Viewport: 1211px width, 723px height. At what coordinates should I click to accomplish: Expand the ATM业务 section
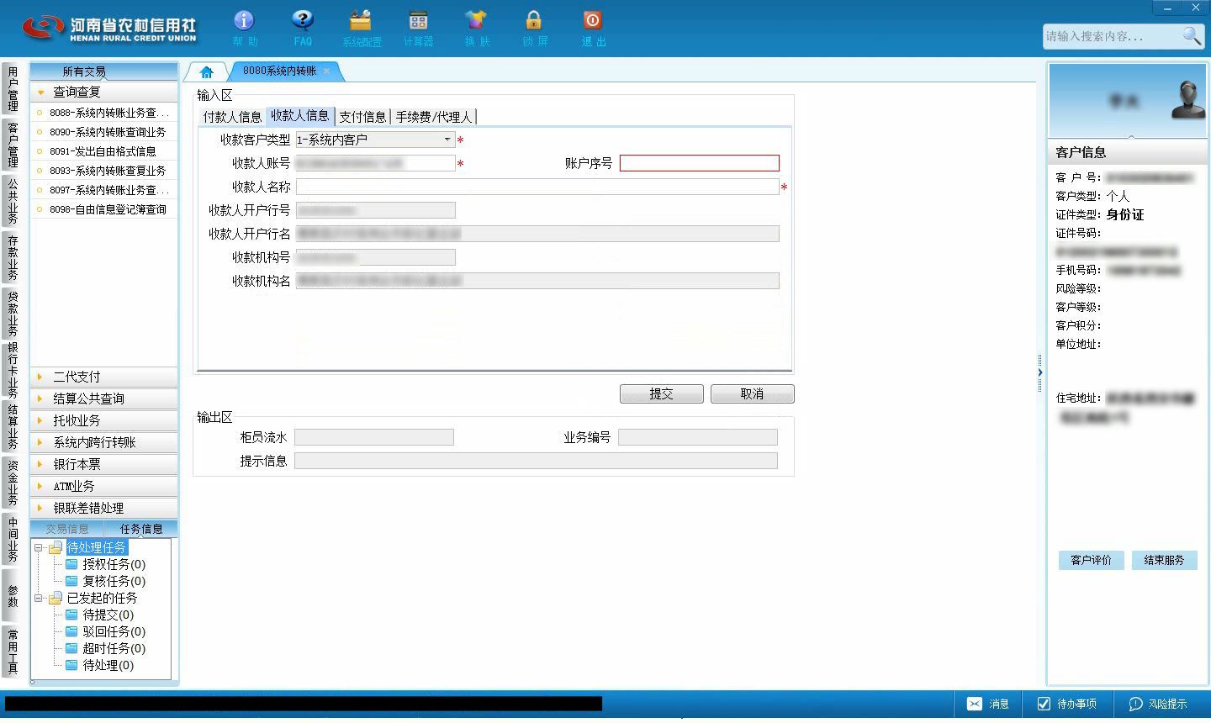(x=104, y=486)
